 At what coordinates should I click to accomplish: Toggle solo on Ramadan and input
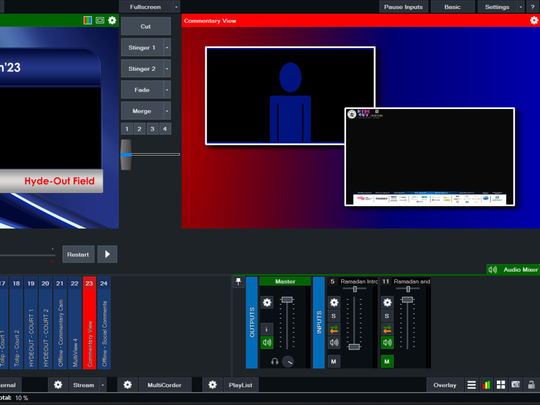coord(387,316)
